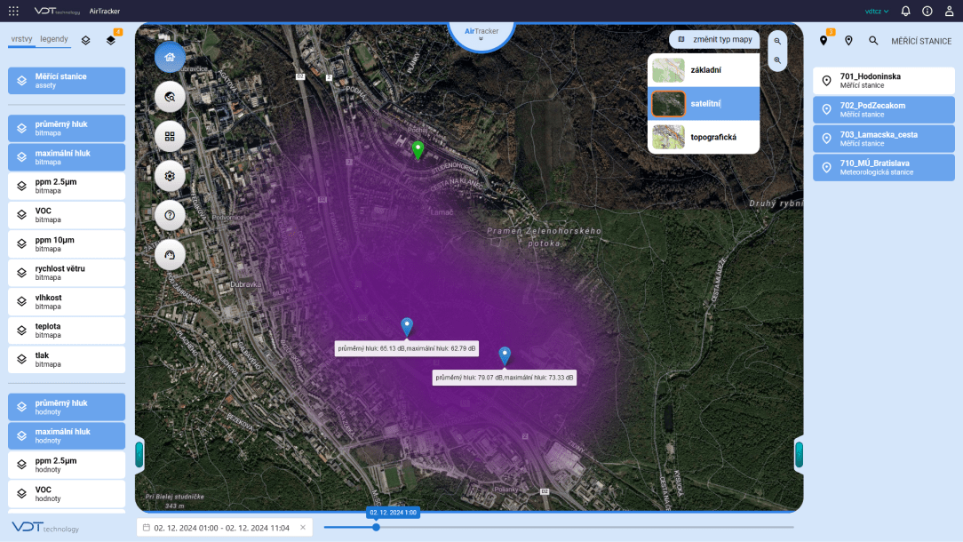Click the info icon in top bar

(x=927, y=12)
